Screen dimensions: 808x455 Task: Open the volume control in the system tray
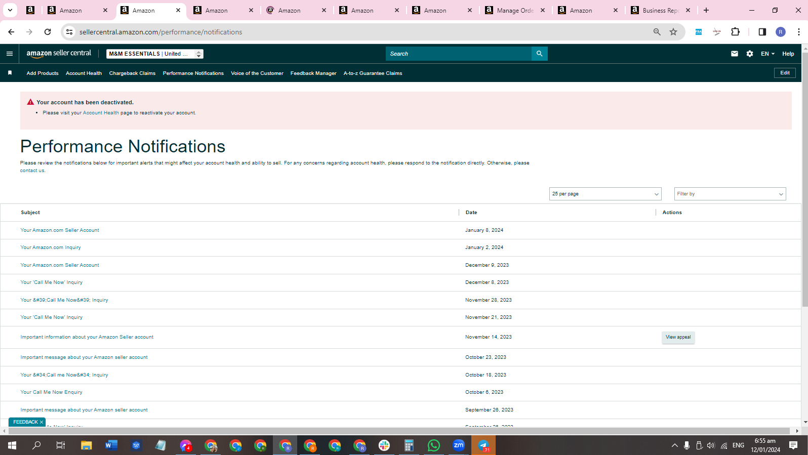point(711,445)
